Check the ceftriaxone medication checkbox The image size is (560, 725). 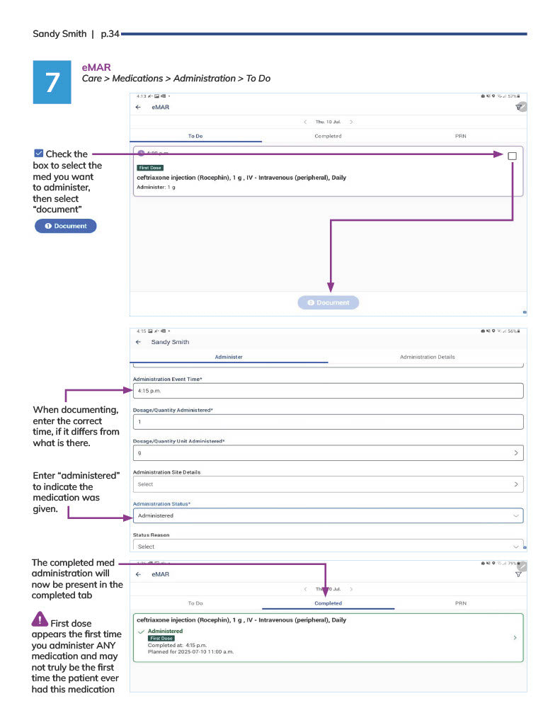[x=513, y=156]
